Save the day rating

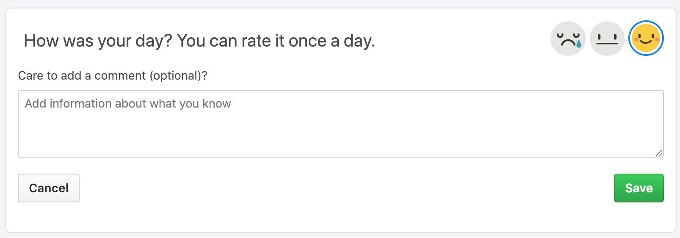(639, 188)
